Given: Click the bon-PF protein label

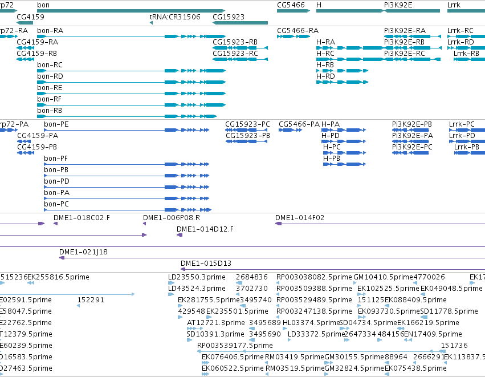Looking at the screenshot, I should click(x=56, y=159).
